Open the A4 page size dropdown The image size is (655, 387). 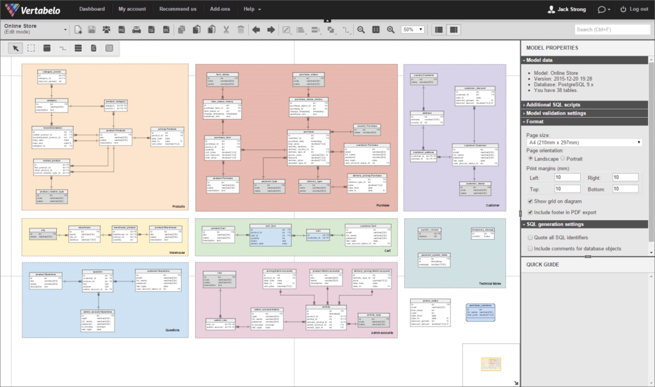click(x=584, y=143)
